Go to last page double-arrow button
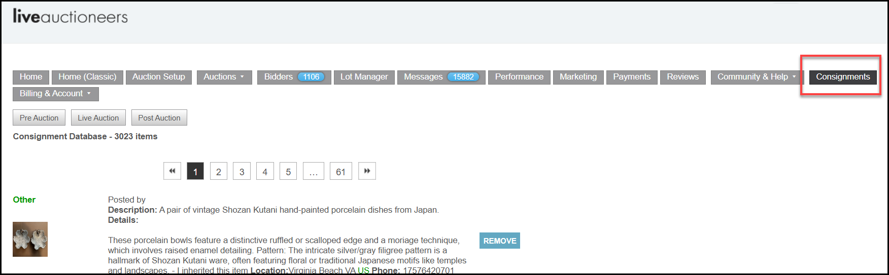889x275 pixels. (x=367, y=171)
